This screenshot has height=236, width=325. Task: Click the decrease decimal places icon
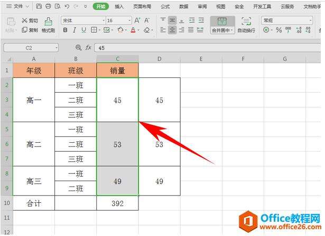tap(308, 30)
